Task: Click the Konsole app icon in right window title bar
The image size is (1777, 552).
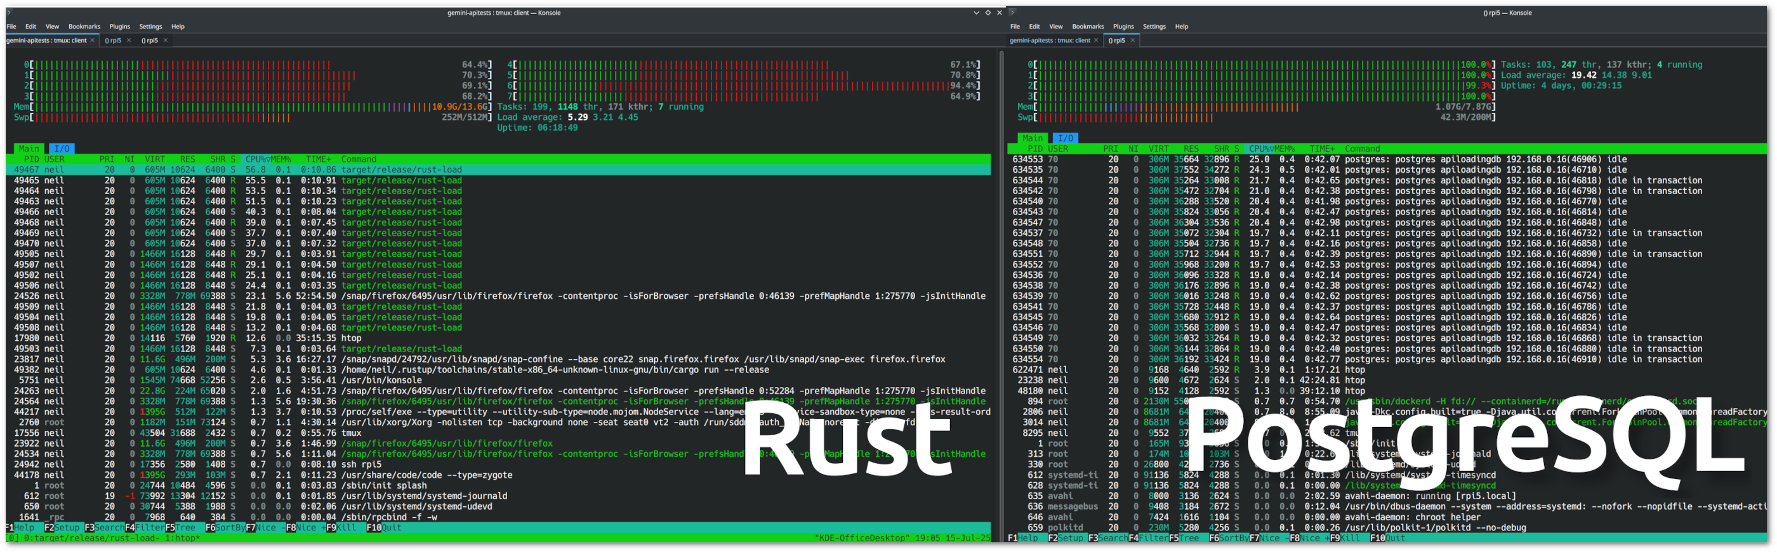Action: 1012,13
